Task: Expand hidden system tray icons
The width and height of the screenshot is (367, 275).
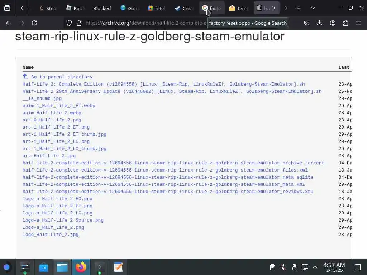Action: [x=315, y=267]
